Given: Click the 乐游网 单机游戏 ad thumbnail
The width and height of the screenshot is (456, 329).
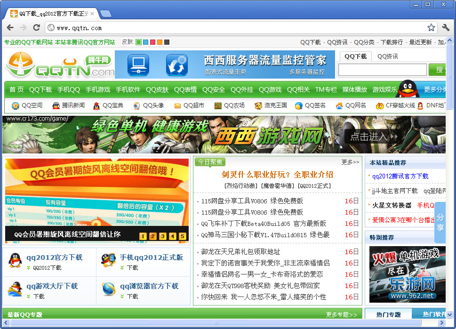Looking at the screenshot, I should click(408, 274).
